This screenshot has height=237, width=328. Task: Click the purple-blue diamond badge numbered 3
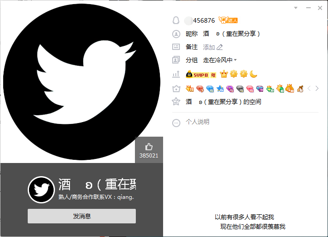pos(260,89)
